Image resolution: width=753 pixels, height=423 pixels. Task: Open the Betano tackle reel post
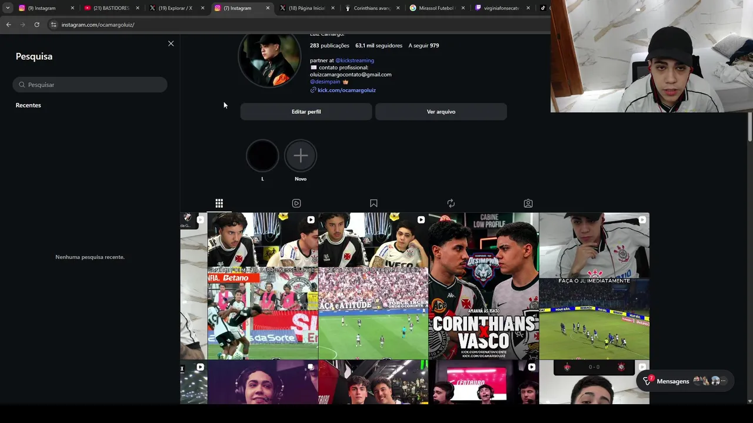[263, 286]
